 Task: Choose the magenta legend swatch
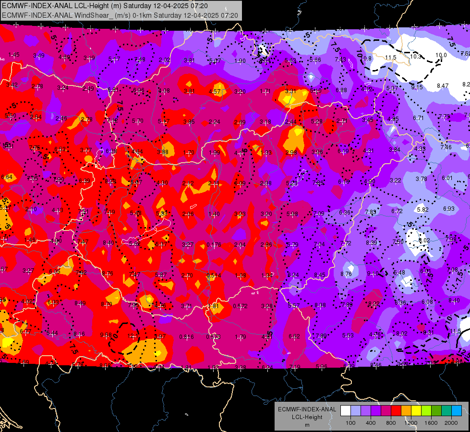[x=386, y=411]
